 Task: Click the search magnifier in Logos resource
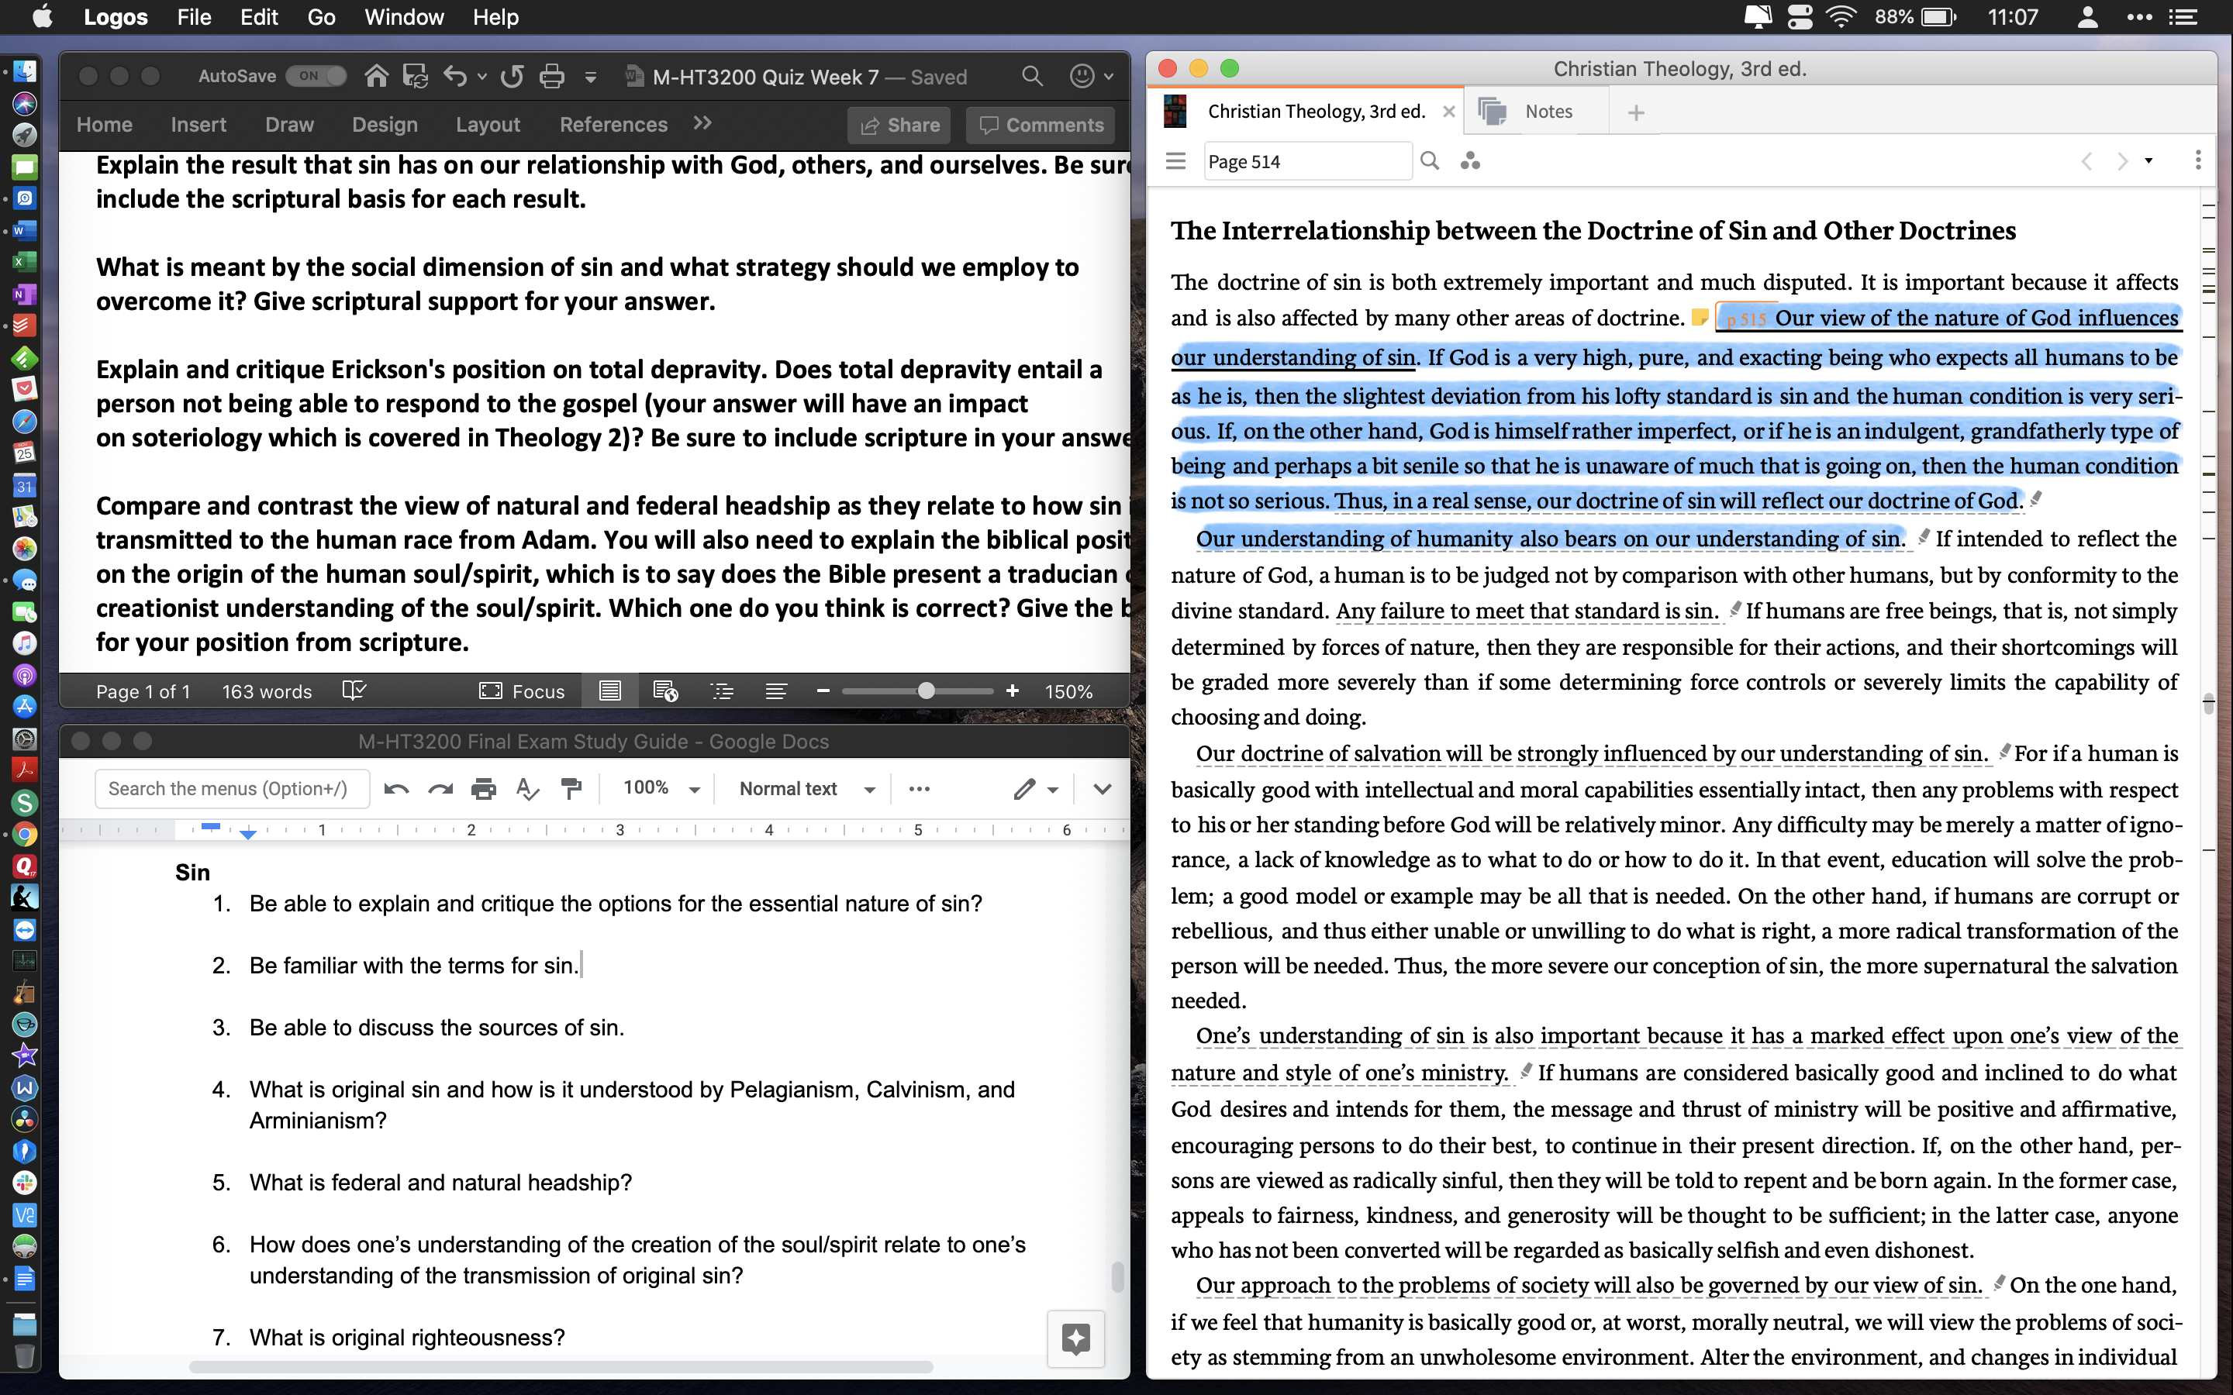tap(1429, 161)
